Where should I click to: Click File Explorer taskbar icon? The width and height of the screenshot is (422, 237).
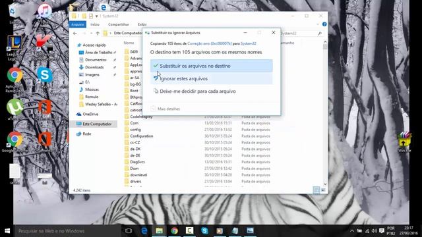pos(160,231)
